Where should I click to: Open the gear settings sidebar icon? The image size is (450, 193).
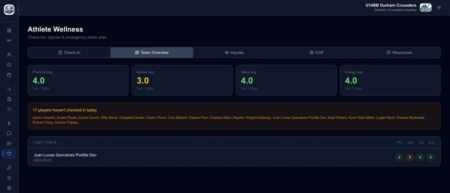point(9,188)
